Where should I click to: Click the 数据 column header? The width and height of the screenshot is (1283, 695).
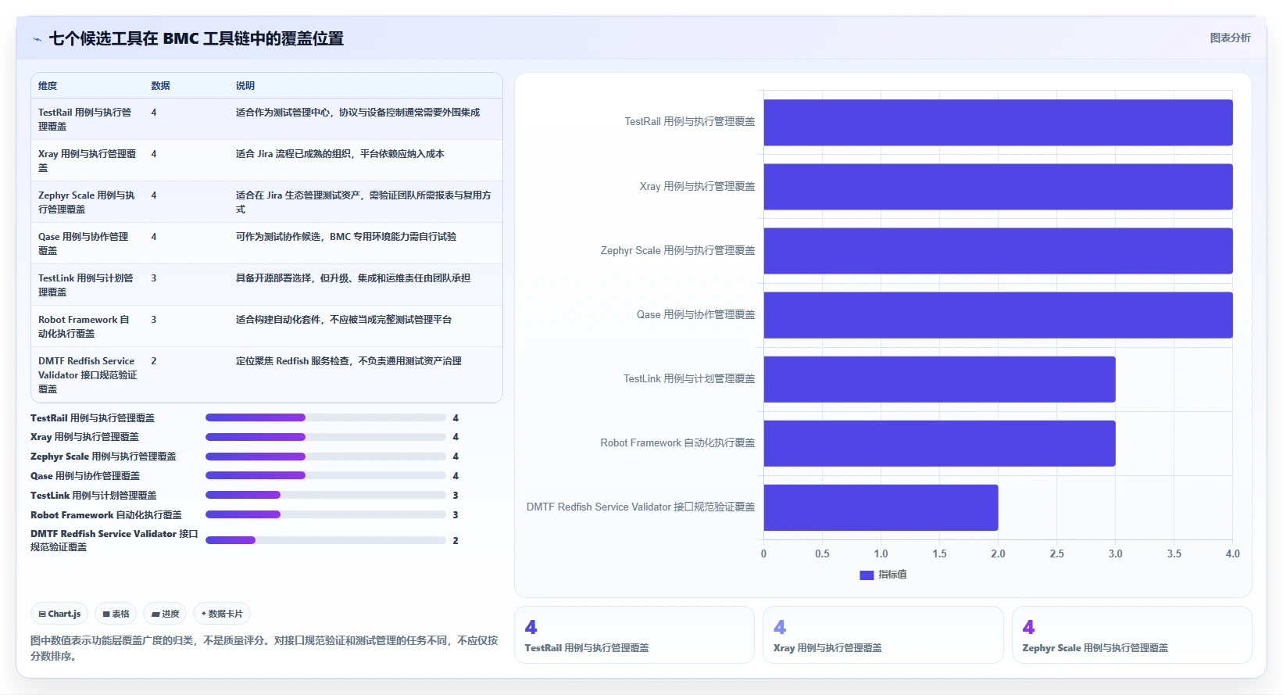(x=160, y=86)
